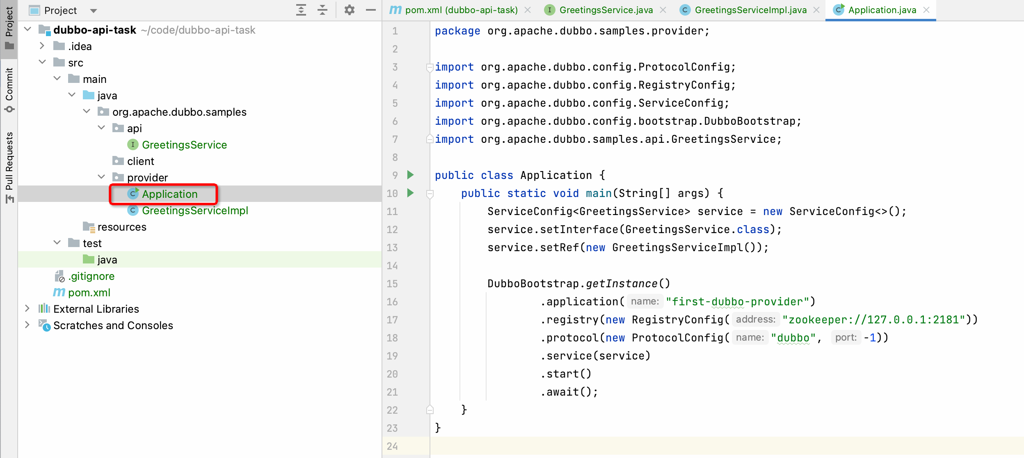Run main method via gutter arrow line 10

[410, 193]
